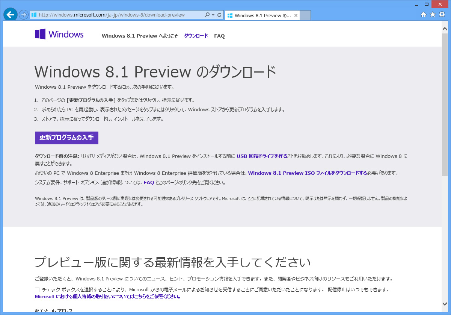Viewport: 451px width, 315px height.
Task: Select the Windows 8.1 Preview browser tab
Action: point(262,15)
